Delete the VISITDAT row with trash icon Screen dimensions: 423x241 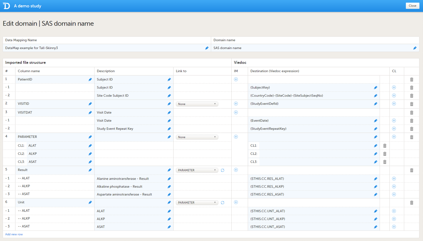pos(411,113)
